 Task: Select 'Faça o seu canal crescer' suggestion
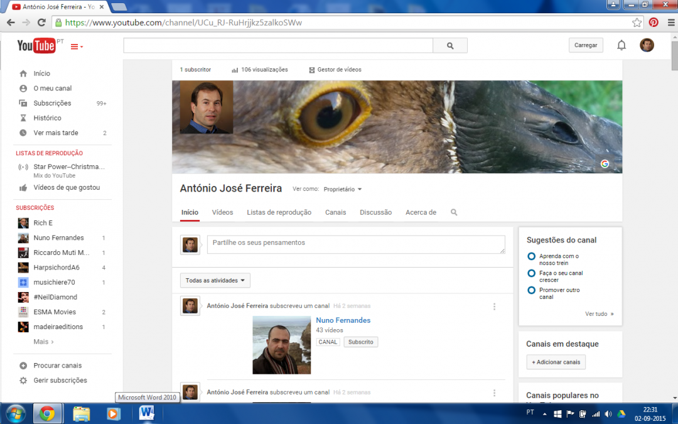(x=532, y=273)
